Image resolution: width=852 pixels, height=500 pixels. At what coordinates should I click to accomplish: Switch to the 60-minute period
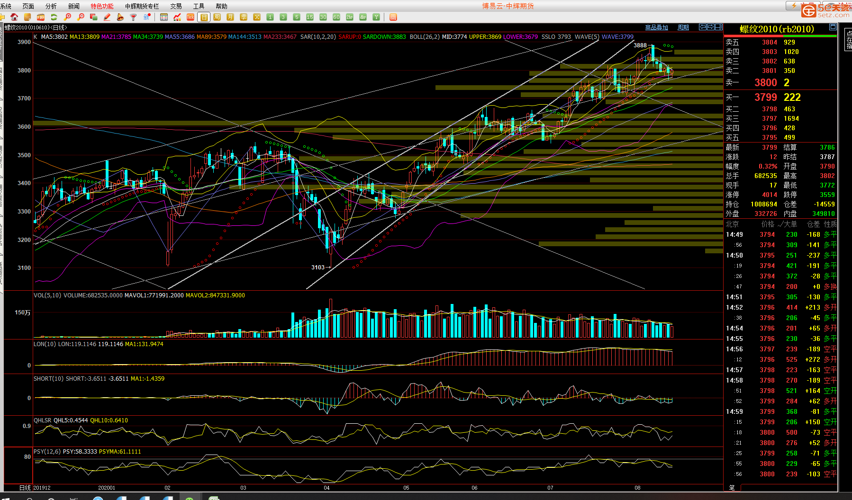pyautogui.click(x=336, y=17)
